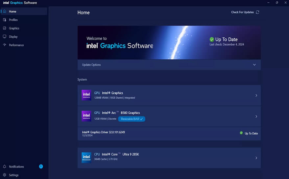
Task: Click Last check December 4, 2024 text
Action: click(x=227, y=45)
